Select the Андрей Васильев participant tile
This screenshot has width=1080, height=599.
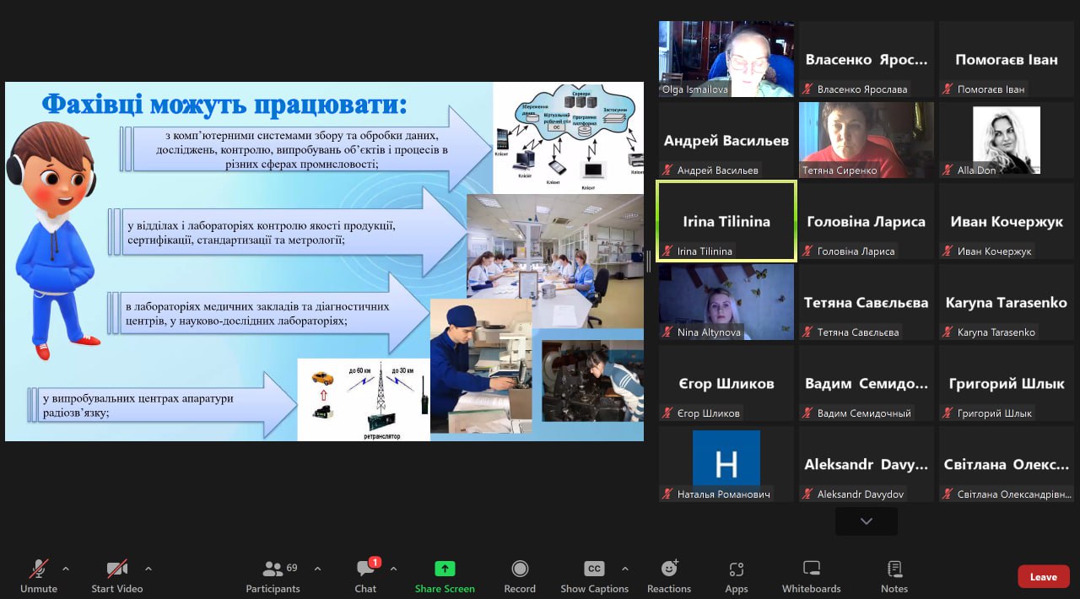[x=726, y=140]
